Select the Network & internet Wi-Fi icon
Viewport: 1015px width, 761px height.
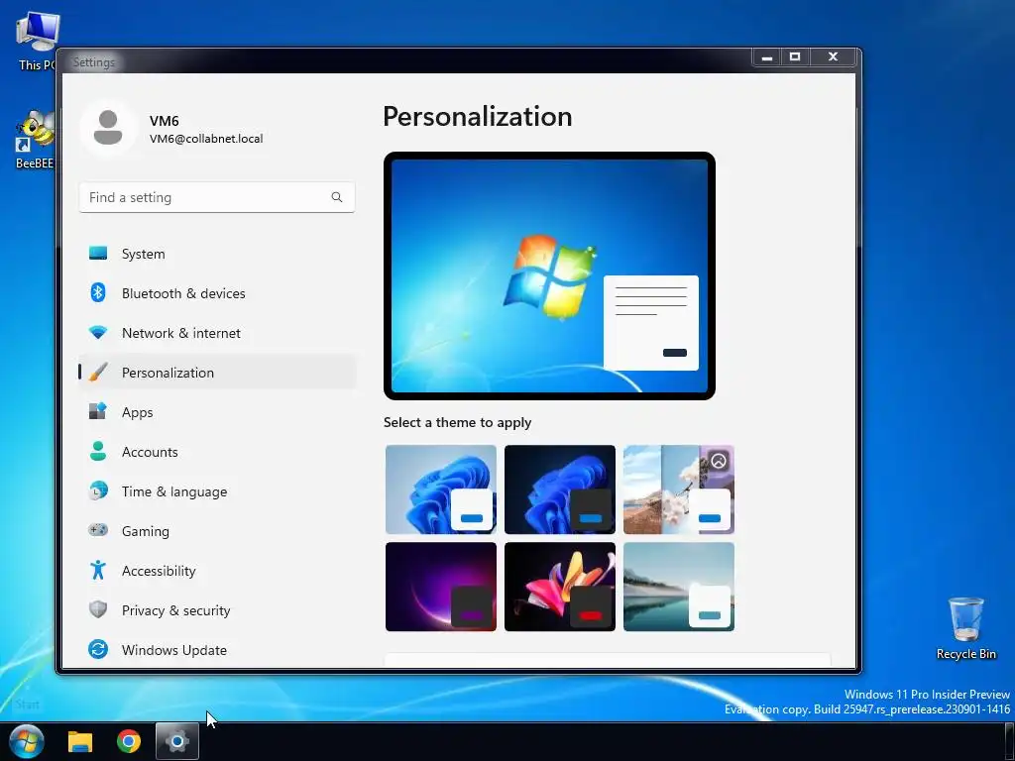[x=98, y=333]
